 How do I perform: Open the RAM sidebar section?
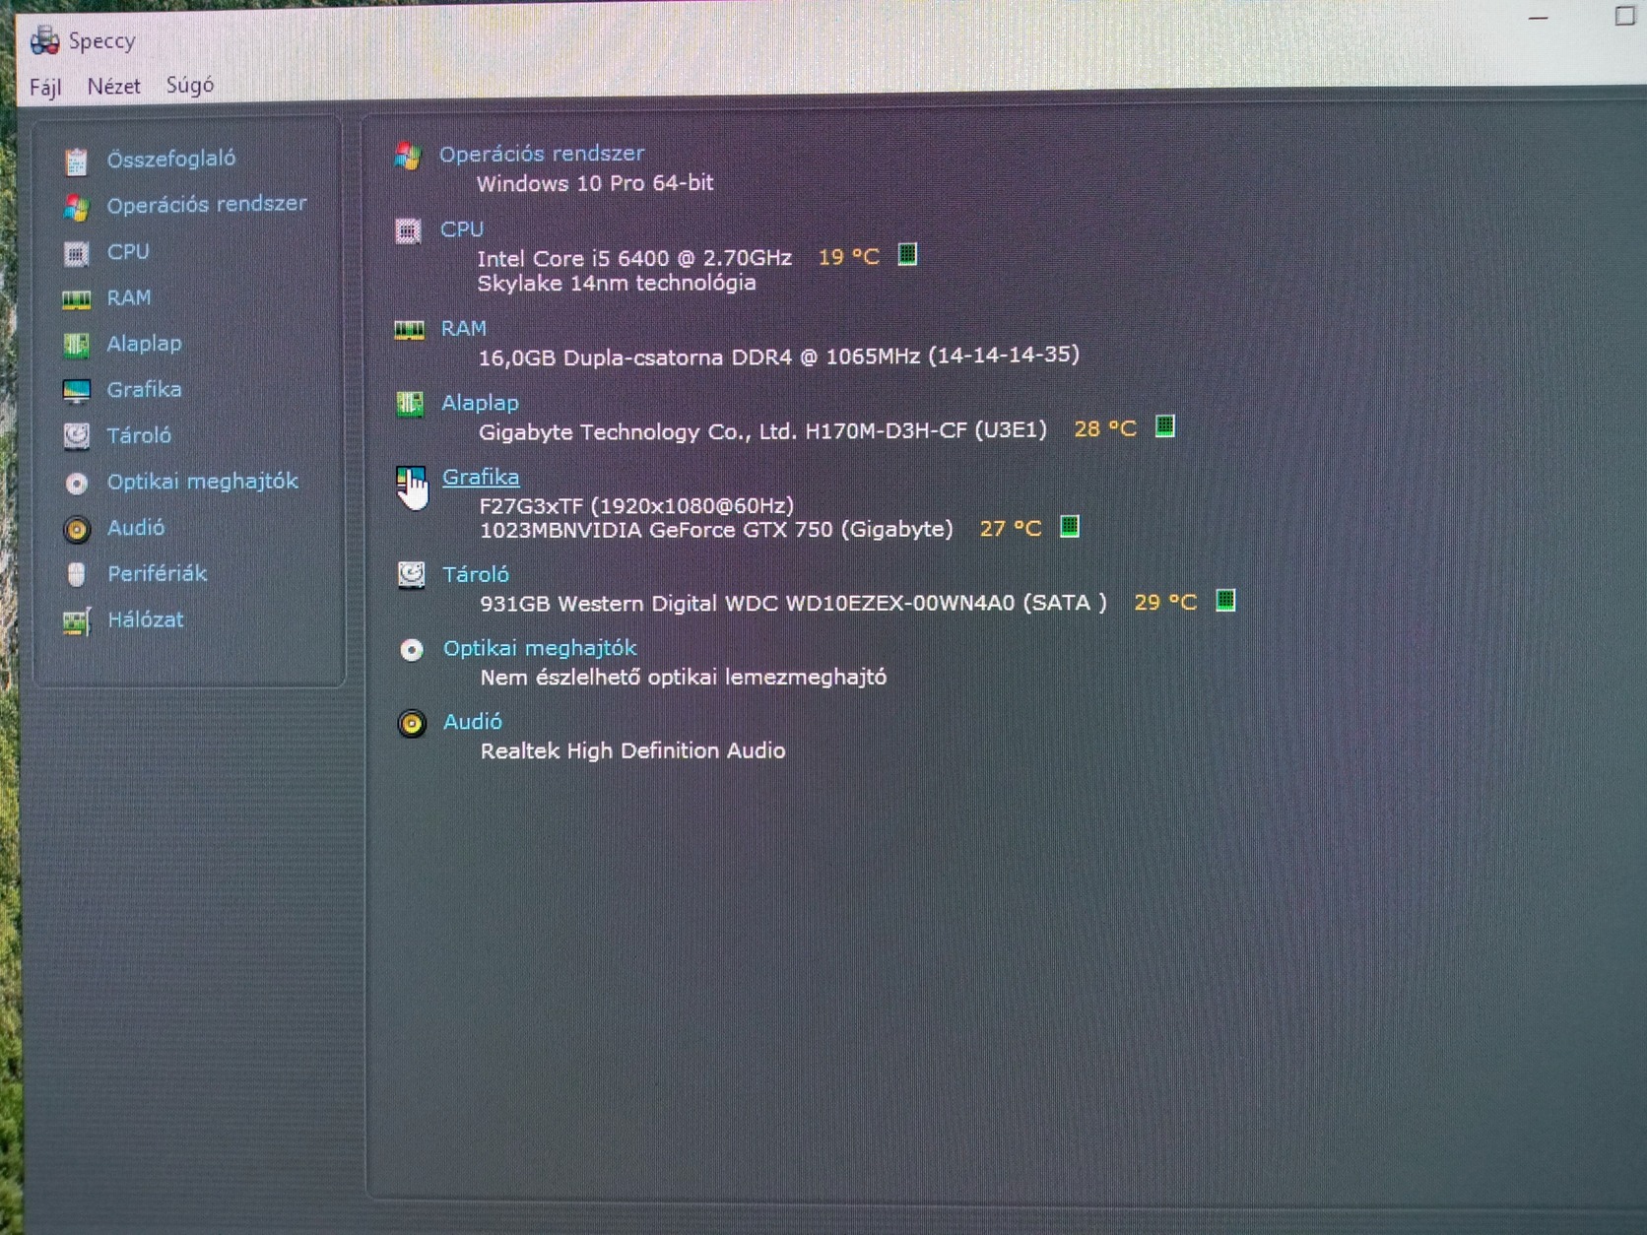pyautogui.click(x=128, y=297)
